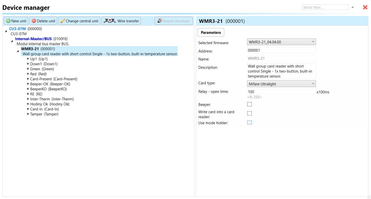The image size is (371, 199).
Task: Open the Parameters tab
Action: [x=211, y=33]
